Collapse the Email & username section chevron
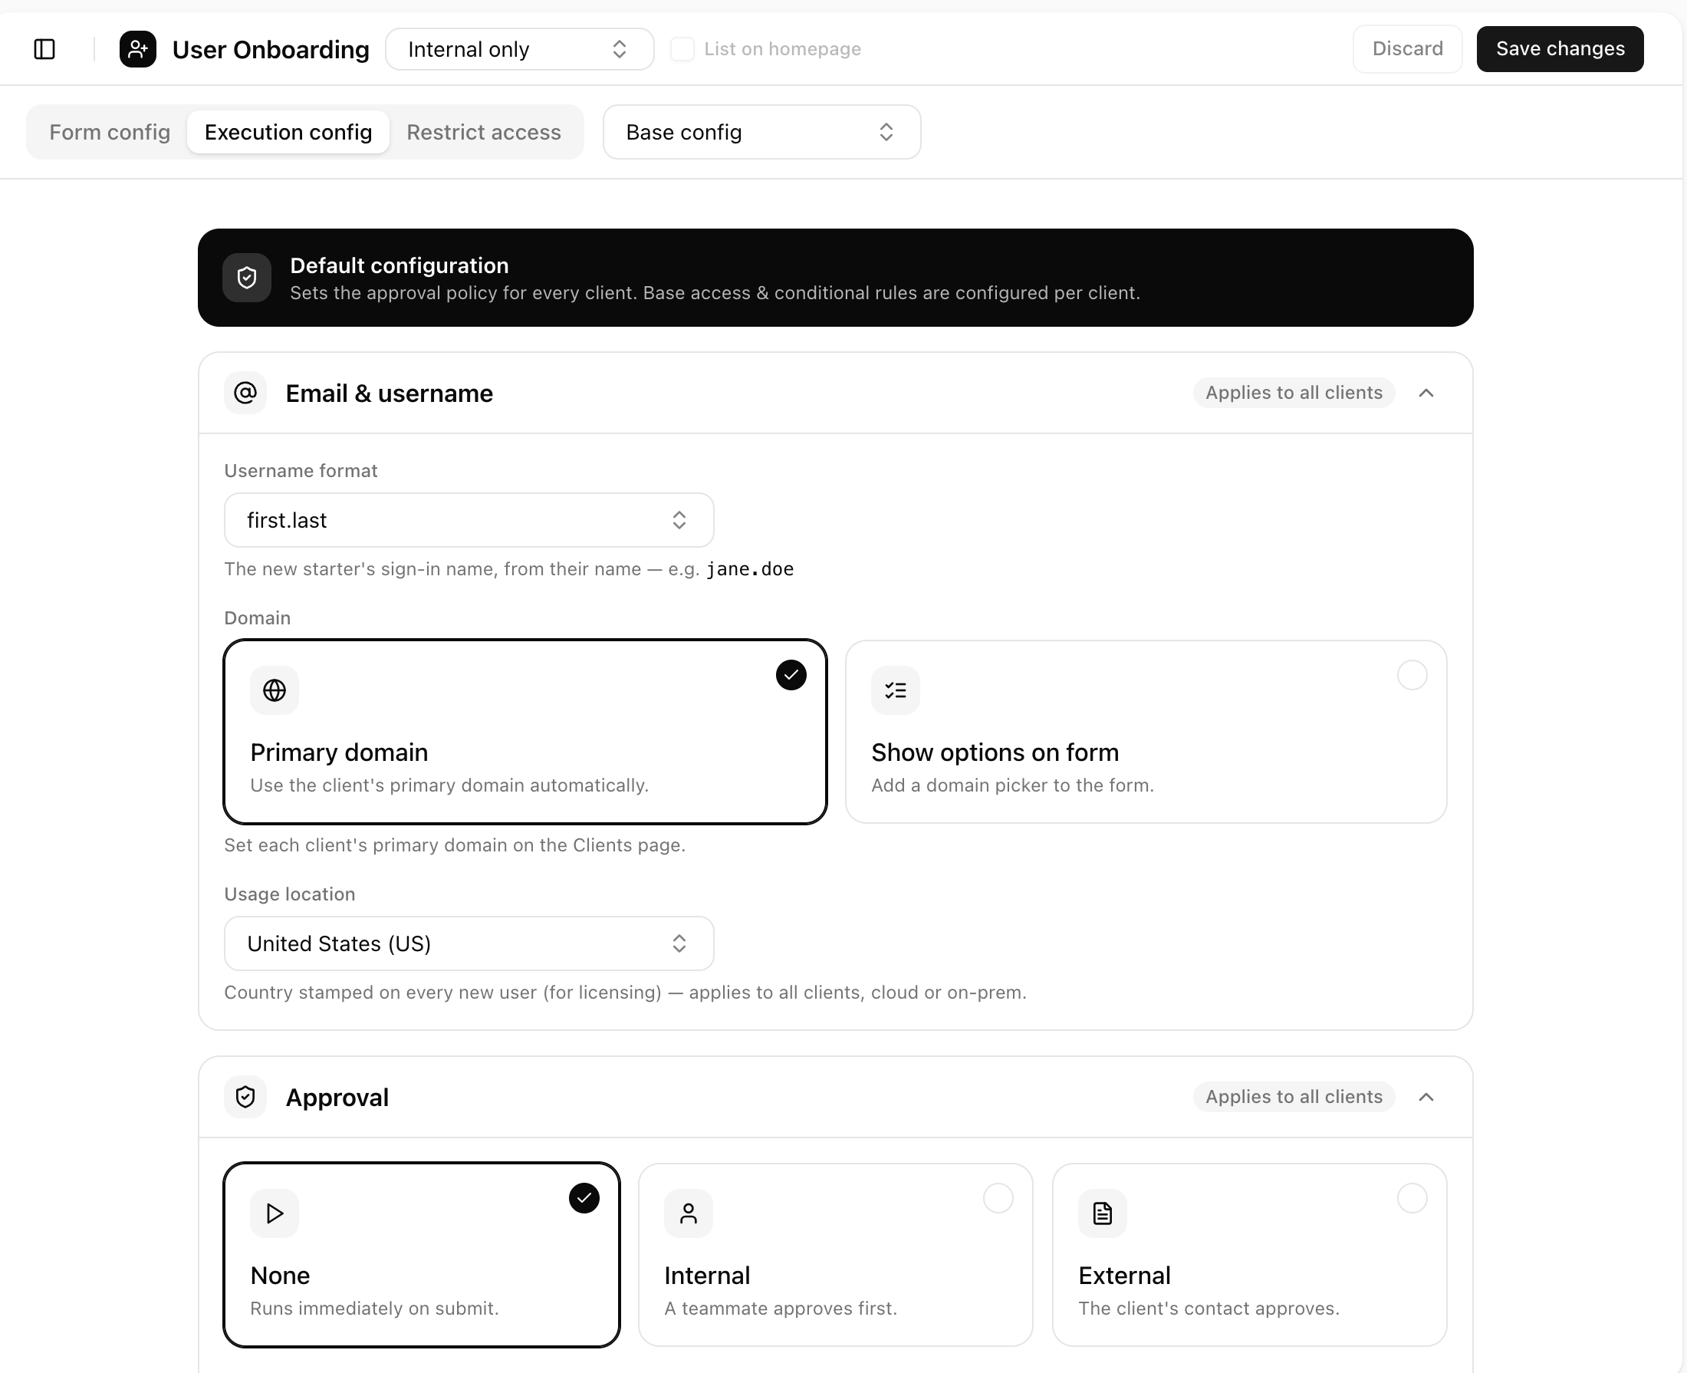The height and width of the screenshot is (1373, 1687). pos(1427,393)
